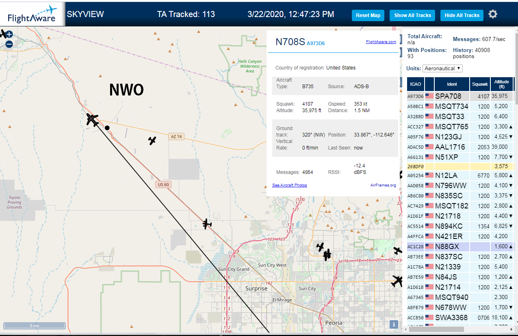The height and width of the screenshot is (336, 518).
Task: Select the N421ER aircraft row
Action: 460,236
